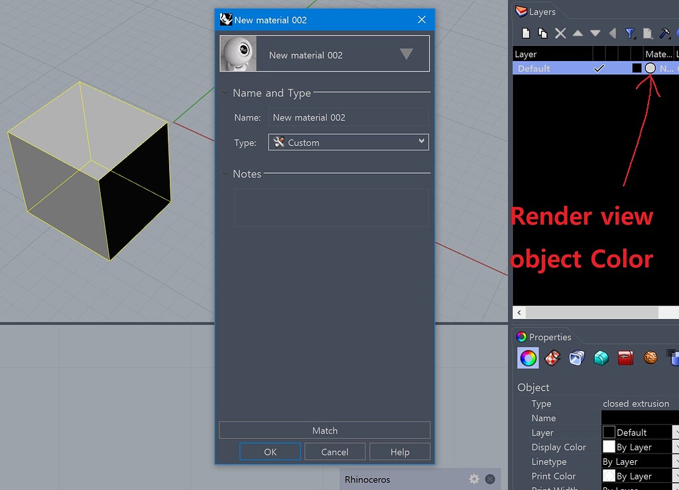Move the Default layer down

pos(596,32)
